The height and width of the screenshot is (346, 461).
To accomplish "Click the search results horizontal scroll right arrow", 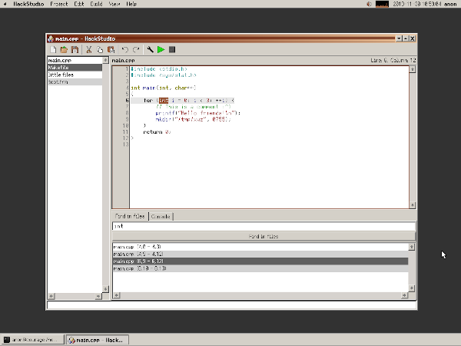I will point(405,295).
